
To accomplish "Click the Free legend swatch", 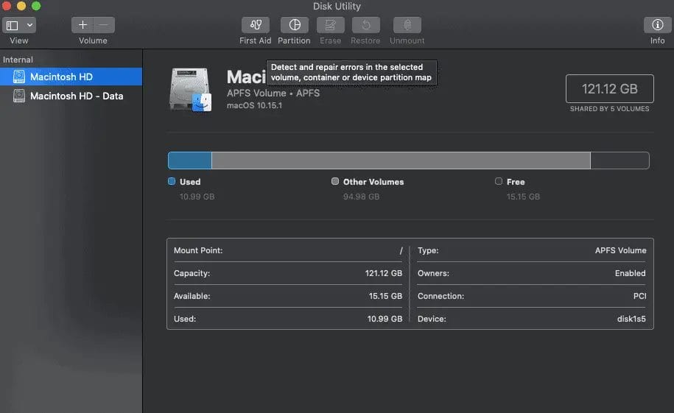I will (498, 181).
